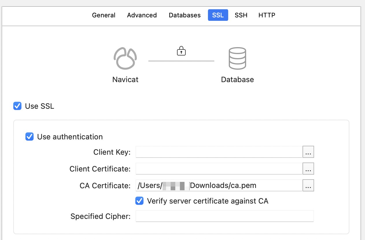365x240 pixels.
Task: Disable the Use authentication checkbox
Action: [30, 136]
